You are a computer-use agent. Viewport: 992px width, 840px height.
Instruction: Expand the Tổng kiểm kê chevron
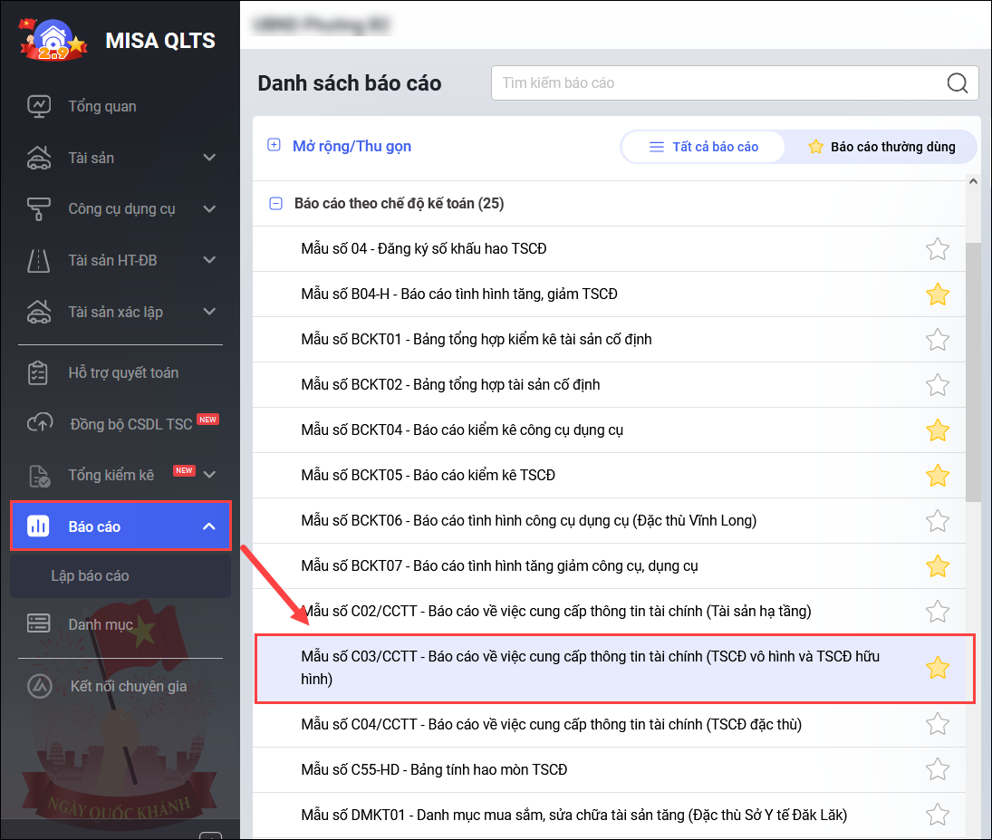[209, 475]
